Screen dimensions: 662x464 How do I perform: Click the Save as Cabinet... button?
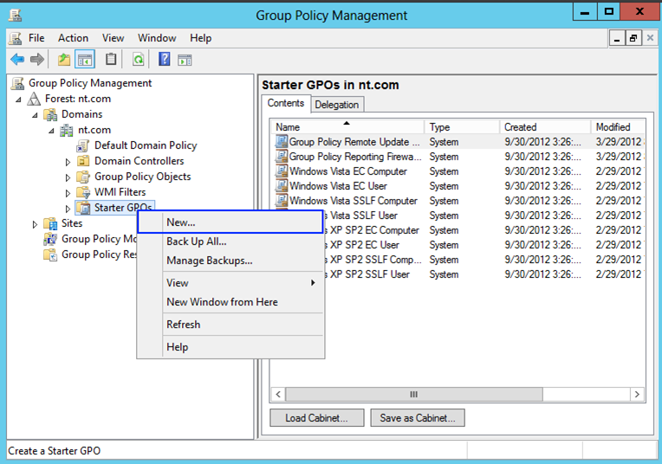click(418, 417)
